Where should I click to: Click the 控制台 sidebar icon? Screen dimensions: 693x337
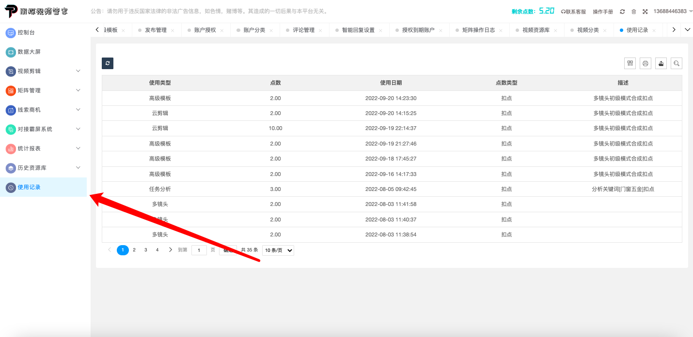point(11,33)
